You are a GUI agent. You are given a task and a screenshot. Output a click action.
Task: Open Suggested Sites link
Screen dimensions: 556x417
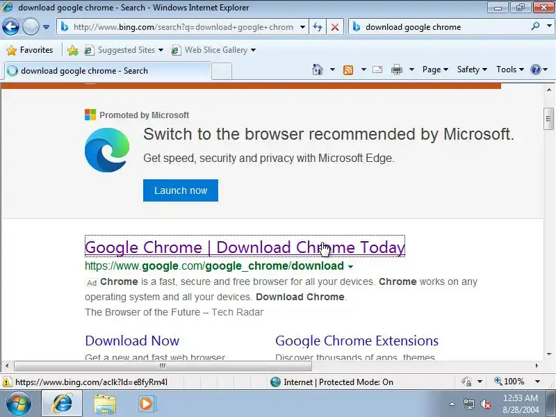click(120, 50)
